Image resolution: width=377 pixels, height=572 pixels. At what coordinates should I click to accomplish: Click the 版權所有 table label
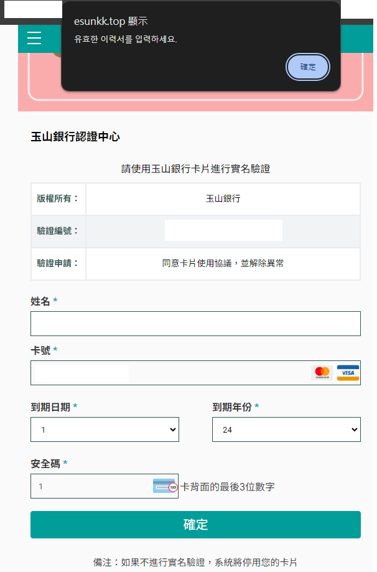point(58,199)
